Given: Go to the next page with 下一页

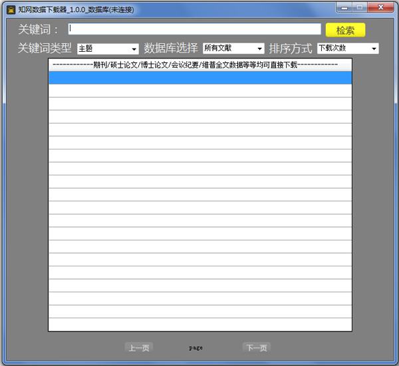Looking at the screenshot, I should coord(257,347).
